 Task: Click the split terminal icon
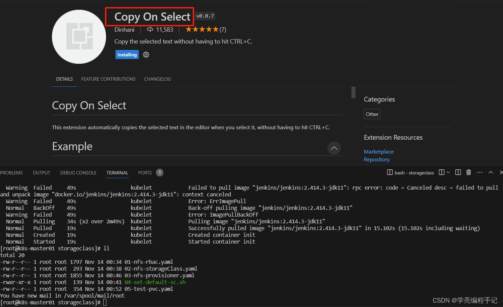442,172
